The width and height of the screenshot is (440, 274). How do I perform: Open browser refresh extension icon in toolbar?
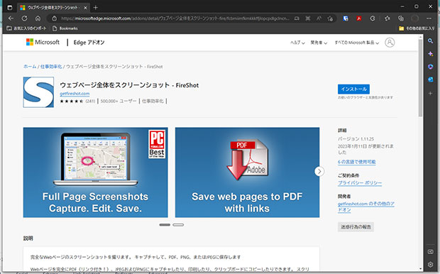click(373, 18)
